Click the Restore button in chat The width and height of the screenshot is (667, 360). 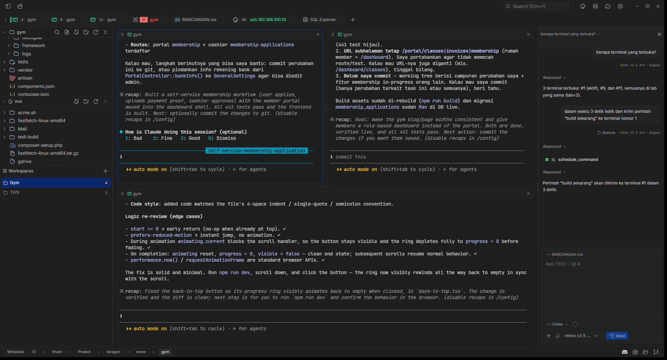click(x=606, y=133)
